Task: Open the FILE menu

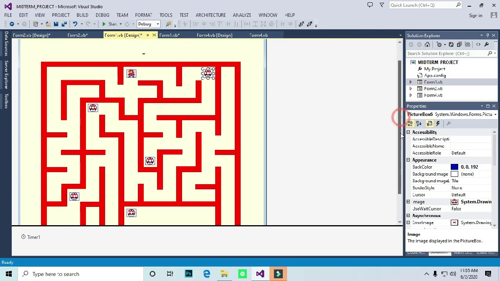Action: pyautogui.click(x=8, y=15)
